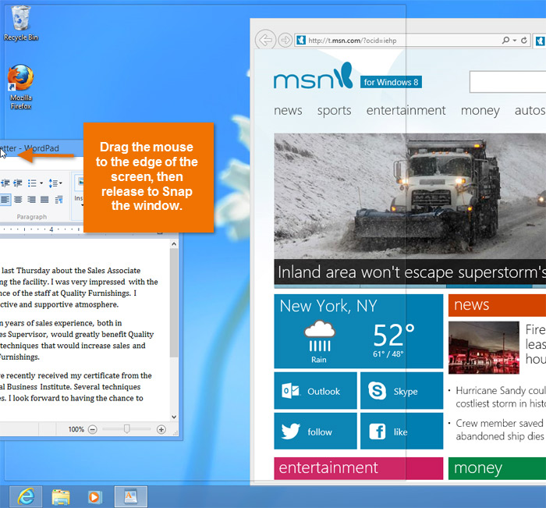Click the WordPad taskbar button
Image resolution: width=546 pixels, height=508 pixels.
pyautogui.click(x=131, y=497)
